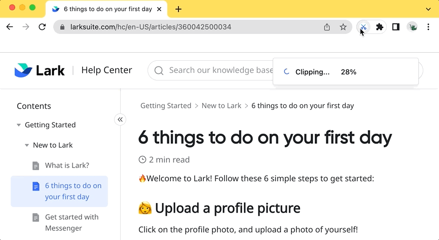Image resolution: width=439 pixels, height=240 pixels.
Task: Reload the page
Action: point(42,27)
